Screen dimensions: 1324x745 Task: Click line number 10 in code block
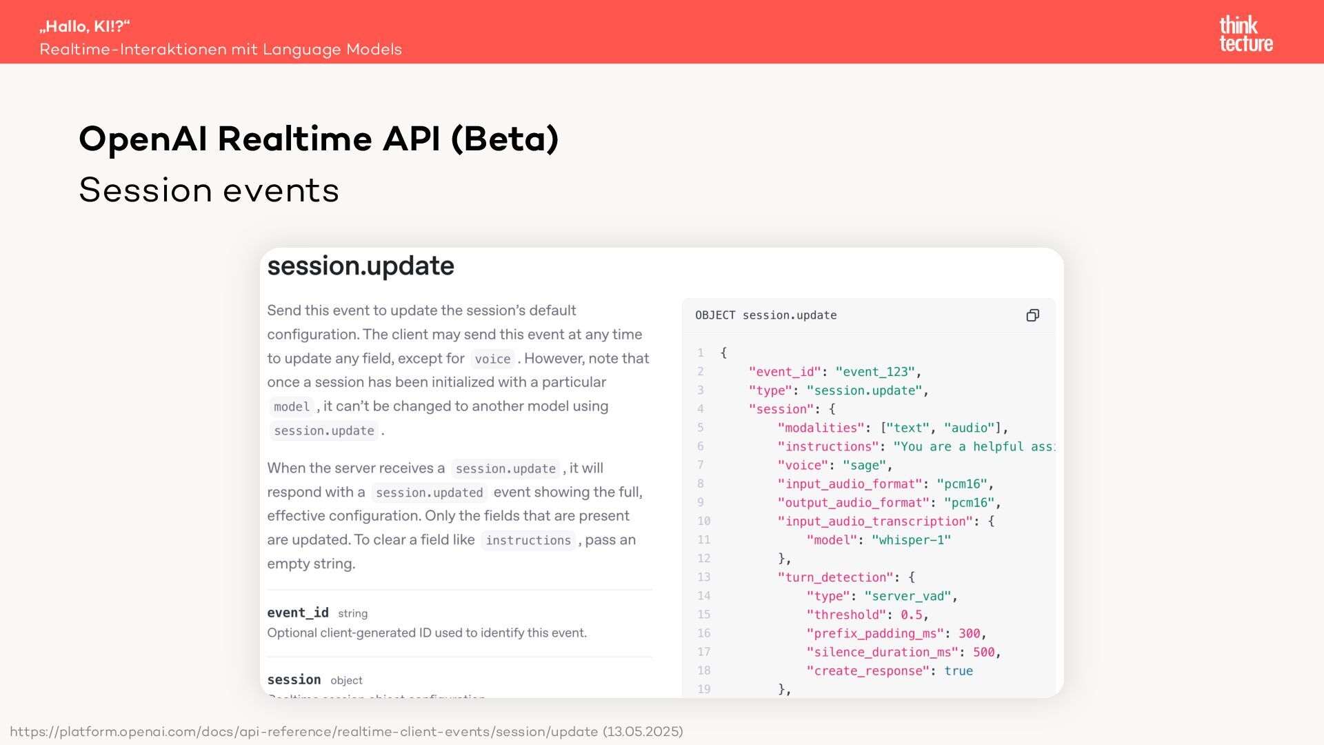(x=703, y=521)
